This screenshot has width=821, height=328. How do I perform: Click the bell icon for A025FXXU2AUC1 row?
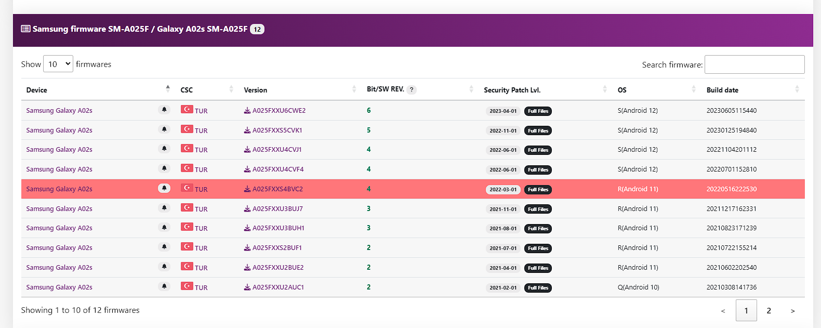164,286
